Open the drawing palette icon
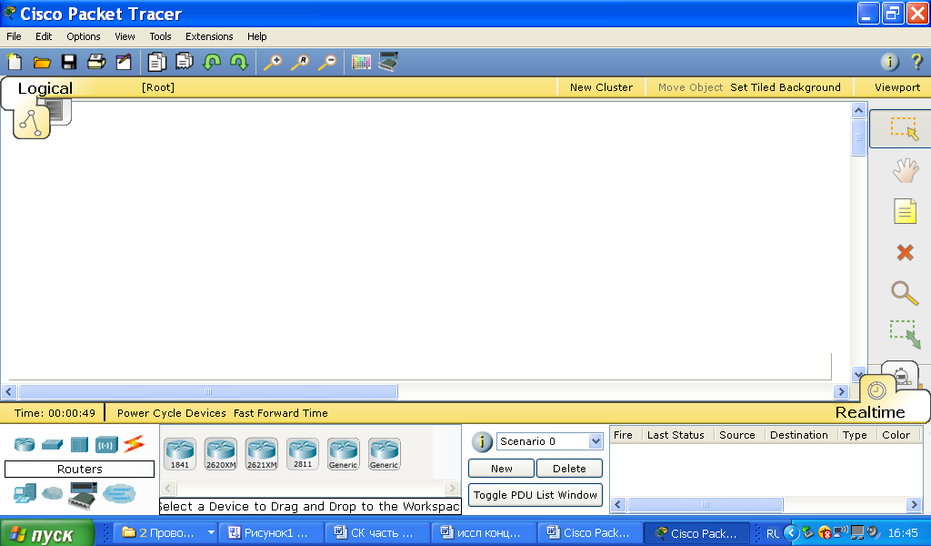This screenshot has width=931, height=546. tap(360, 62)
